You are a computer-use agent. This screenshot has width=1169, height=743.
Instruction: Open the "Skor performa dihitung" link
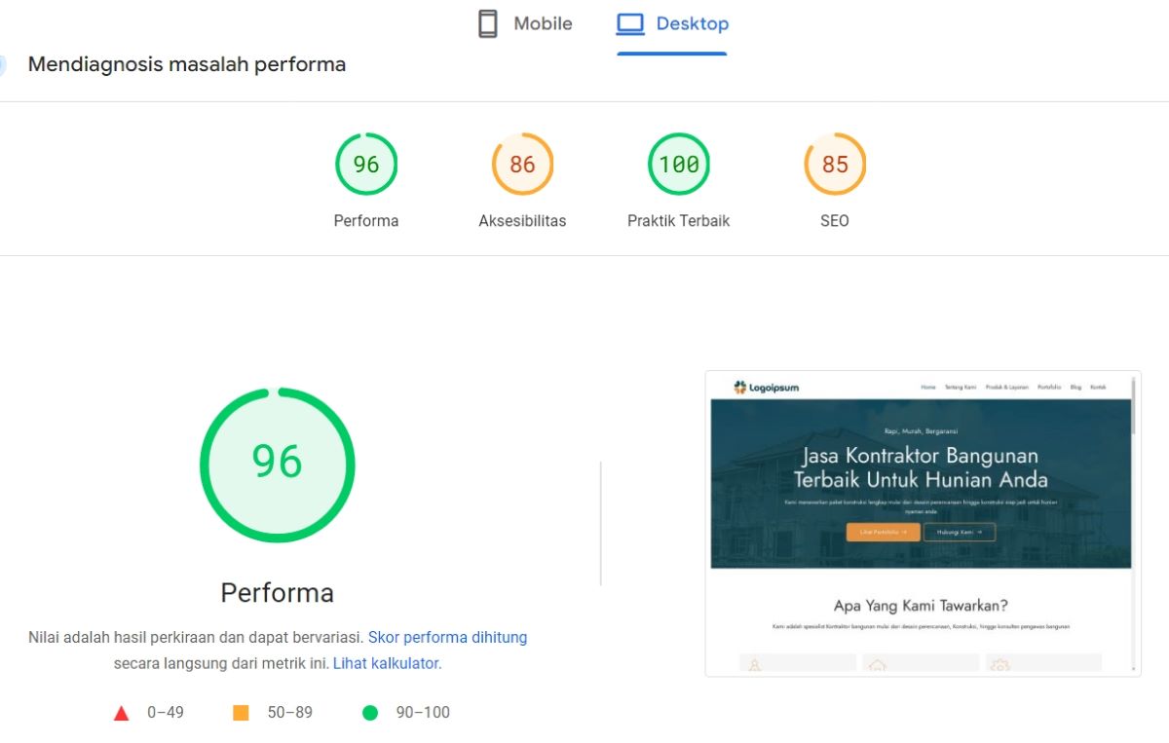(x=447, y=638)
